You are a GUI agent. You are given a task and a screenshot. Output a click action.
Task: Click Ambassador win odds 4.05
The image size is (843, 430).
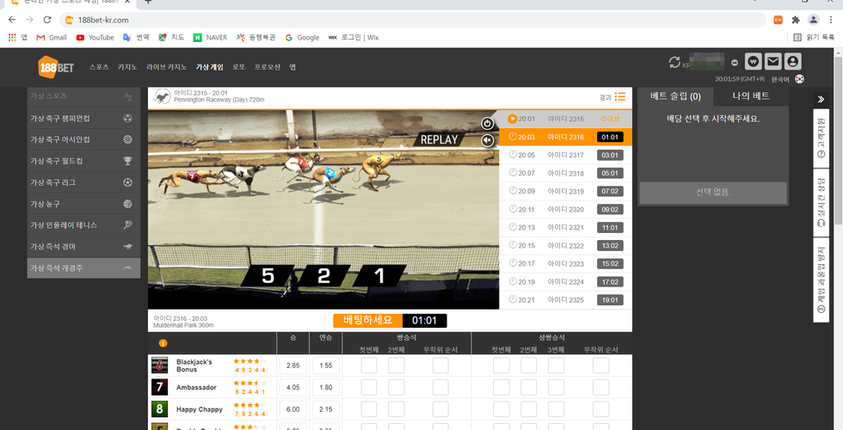[x=293, y=388]
